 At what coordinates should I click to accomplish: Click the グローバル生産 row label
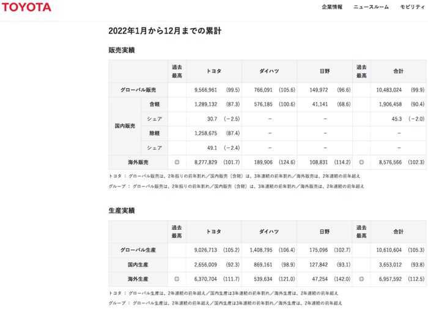pyautogui.click(x=138, y=250)
